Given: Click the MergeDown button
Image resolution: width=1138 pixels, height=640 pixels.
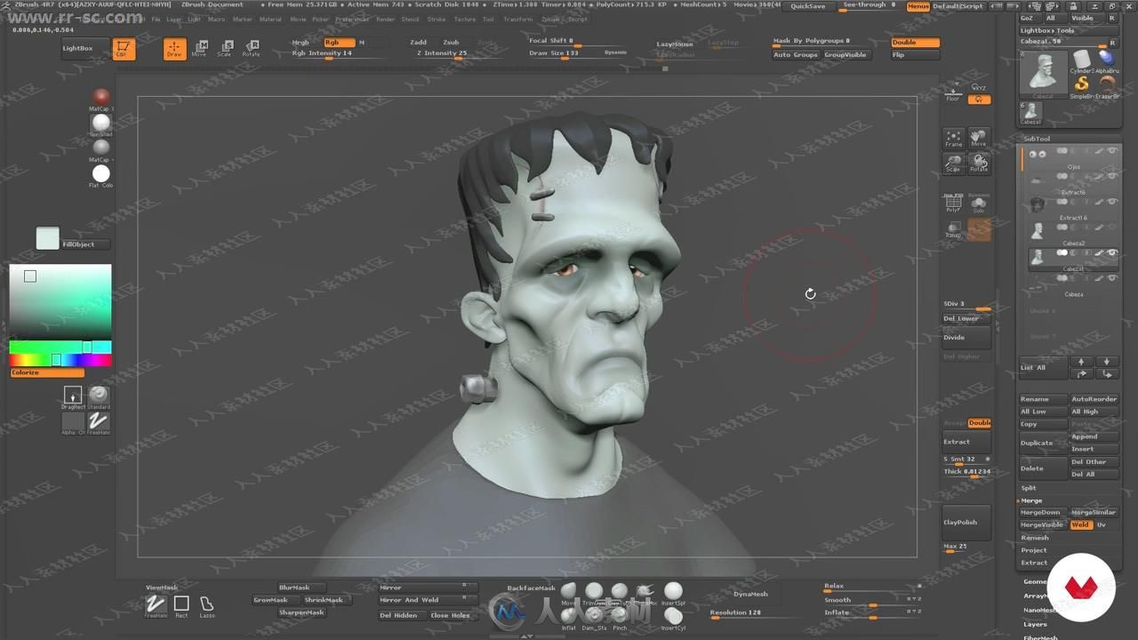Looking at the screenshot, I should pyautogui.click(x=1041, y=512).
